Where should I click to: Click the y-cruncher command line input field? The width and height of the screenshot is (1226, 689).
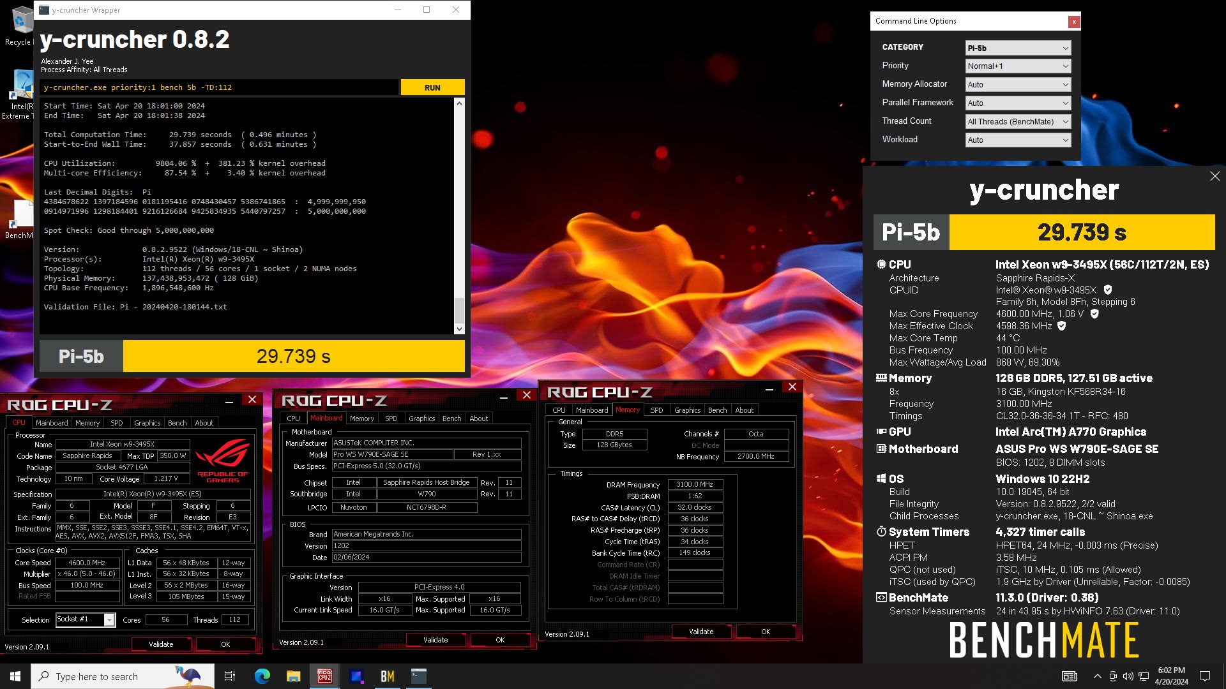[219, 87]
